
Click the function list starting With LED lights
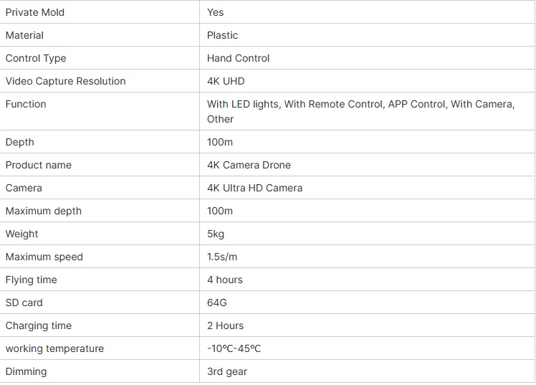pos(360,111)
